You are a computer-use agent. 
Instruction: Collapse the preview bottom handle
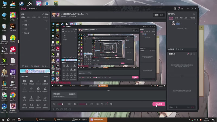pos(108,90)
